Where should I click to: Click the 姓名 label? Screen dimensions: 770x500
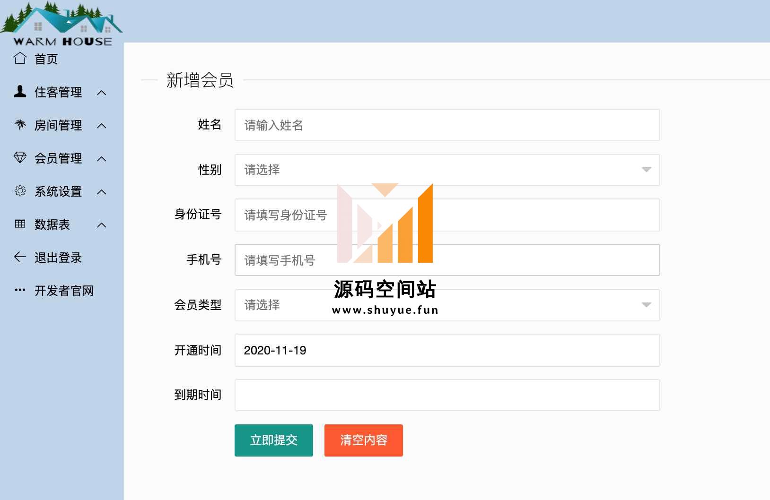click(x=210, y=124)
